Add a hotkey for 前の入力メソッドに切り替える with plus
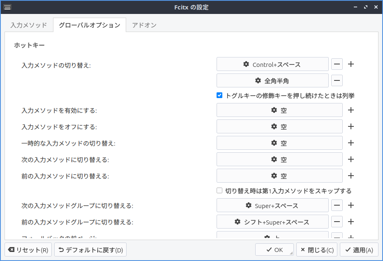Viewport: 383px width, 261px height. click(x=351, y=176)
